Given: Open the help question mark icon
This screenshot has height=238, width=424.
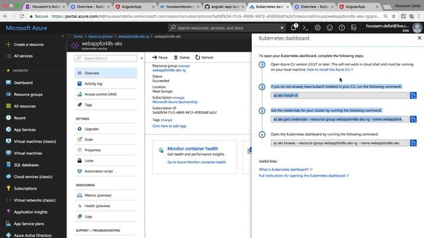Looking at the screenshot, I should coord(342,28).
